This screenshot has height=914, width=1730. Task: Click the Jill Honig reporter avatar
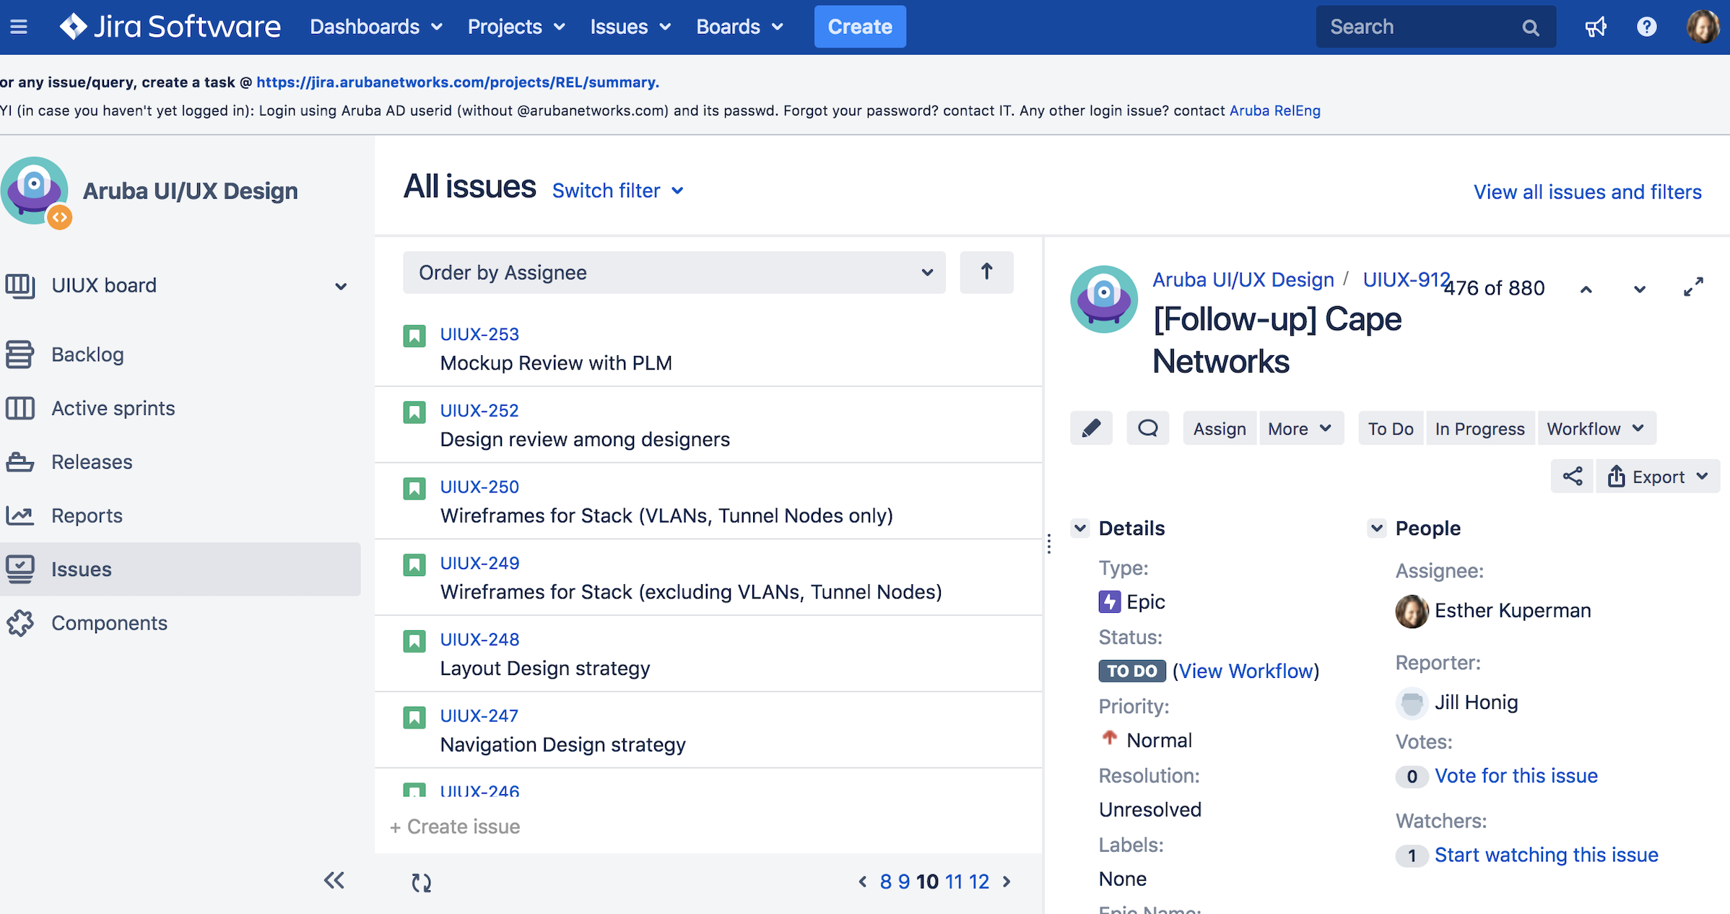pyautogui.click(x=1412, y=703)
